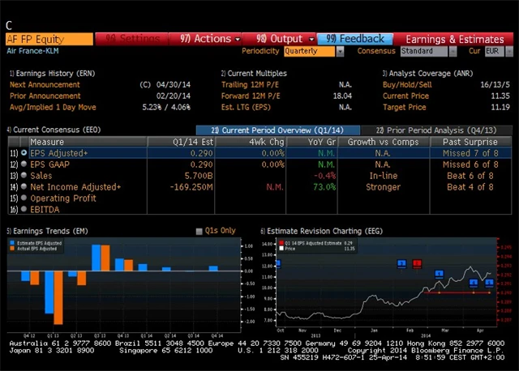
Task: Click the Sales estimate 5.700B
Action: tap(199, 176)
